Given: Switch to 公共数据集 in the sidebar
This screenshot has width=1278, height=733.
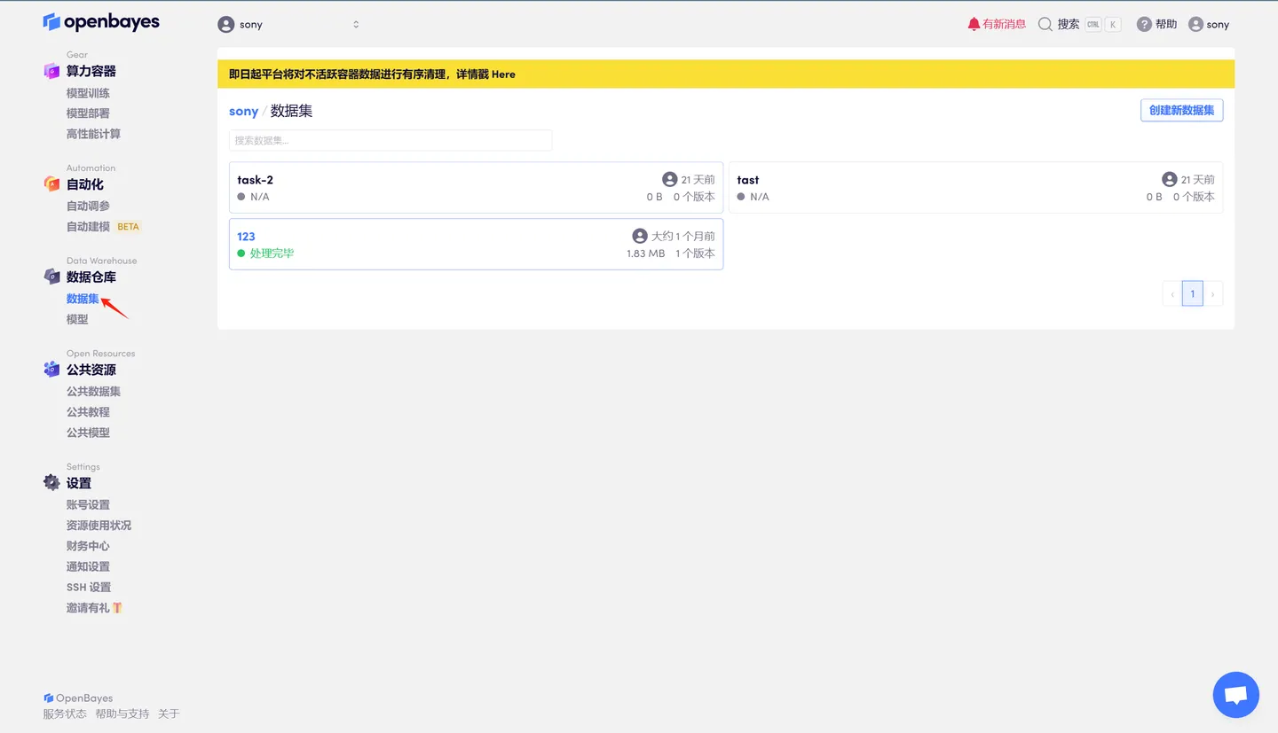Looking at the screenshot, I should tap(92, 391).
